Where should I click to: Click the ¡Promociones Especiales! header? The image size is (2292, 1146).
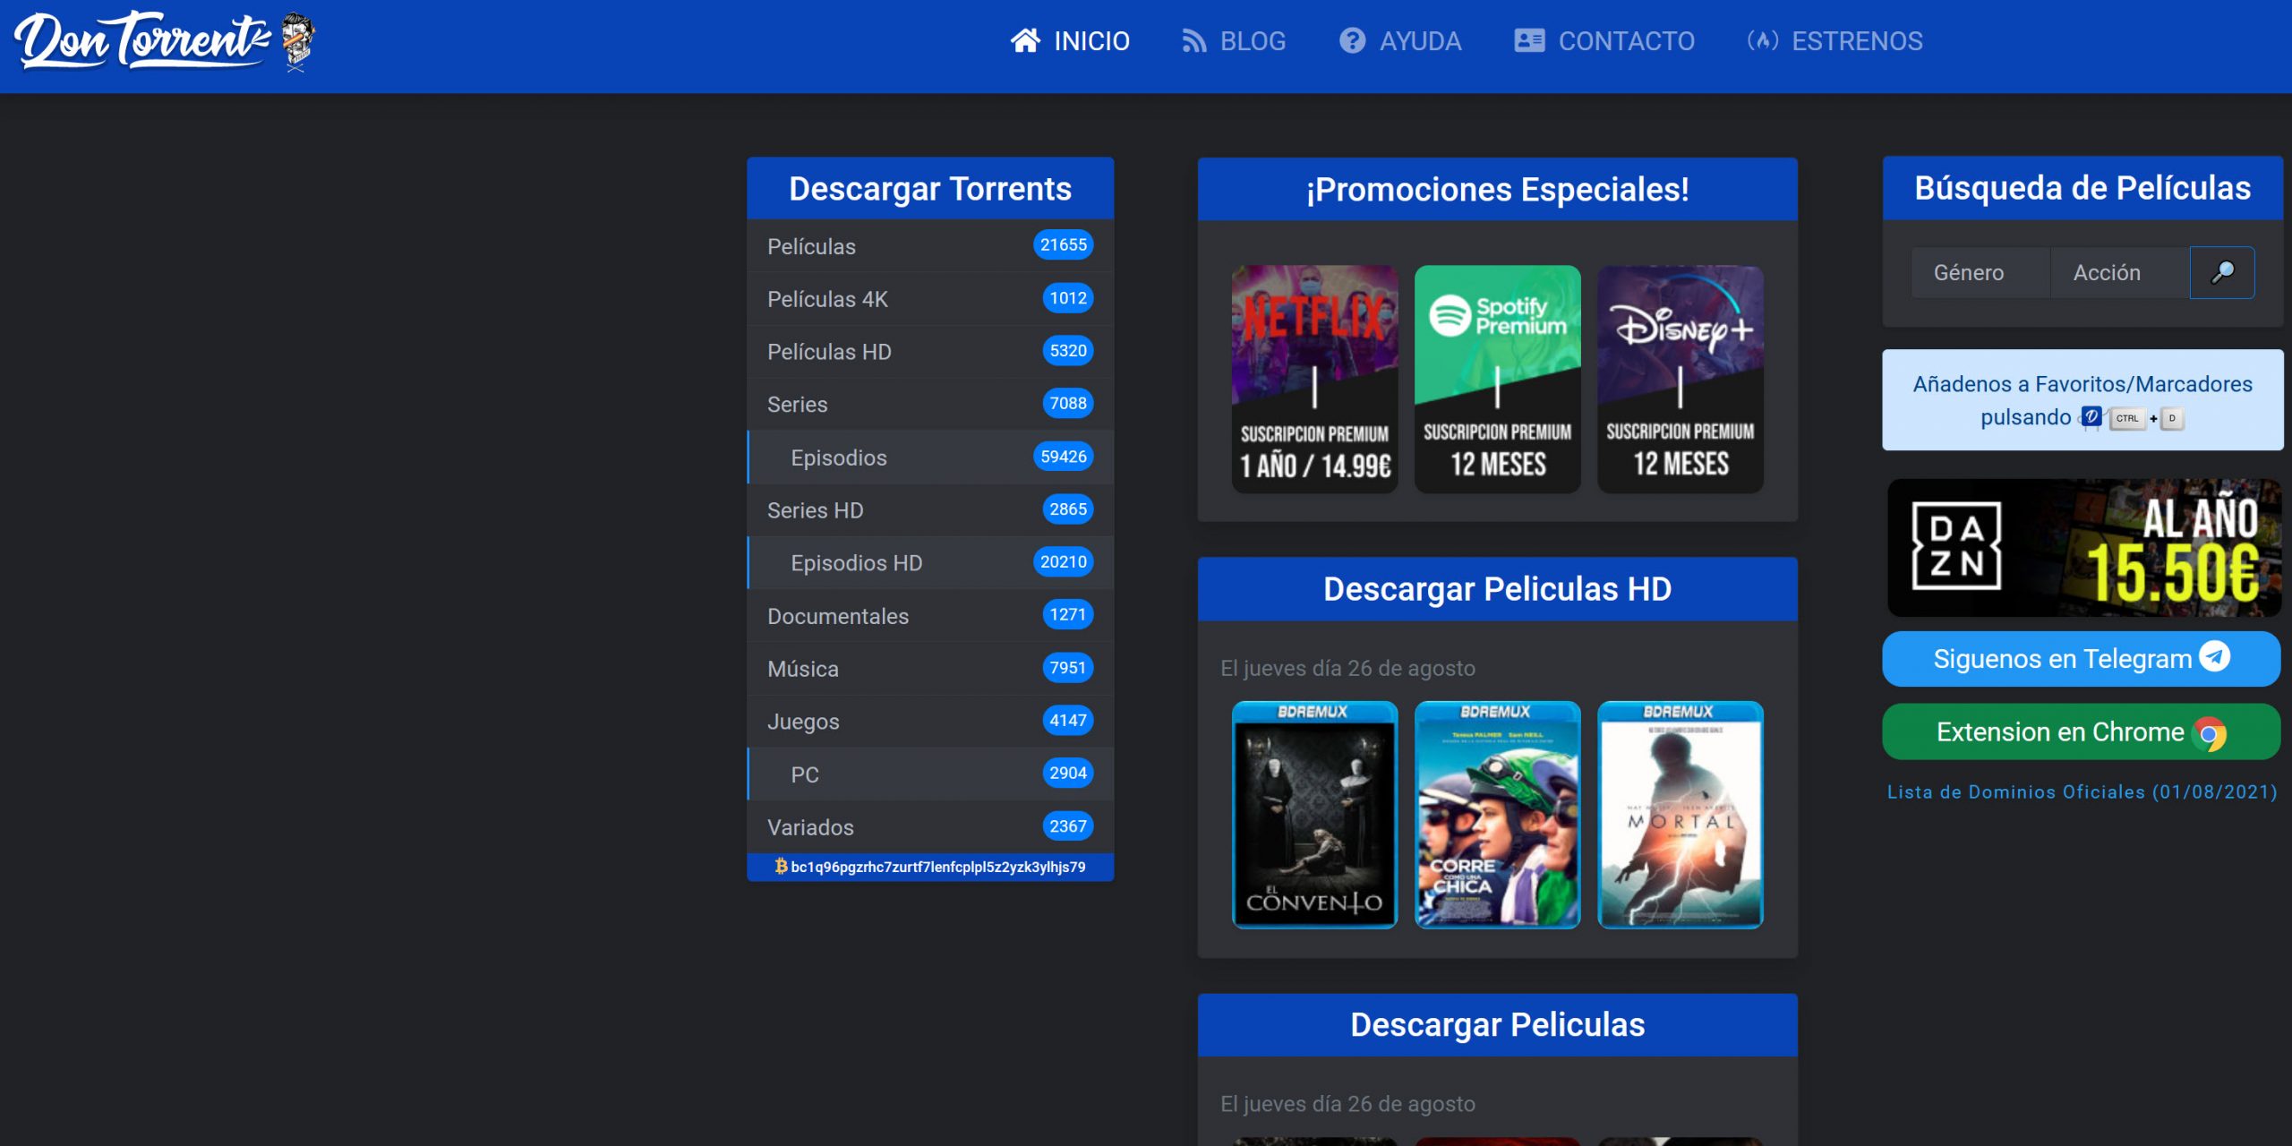tap(1497, 189)
